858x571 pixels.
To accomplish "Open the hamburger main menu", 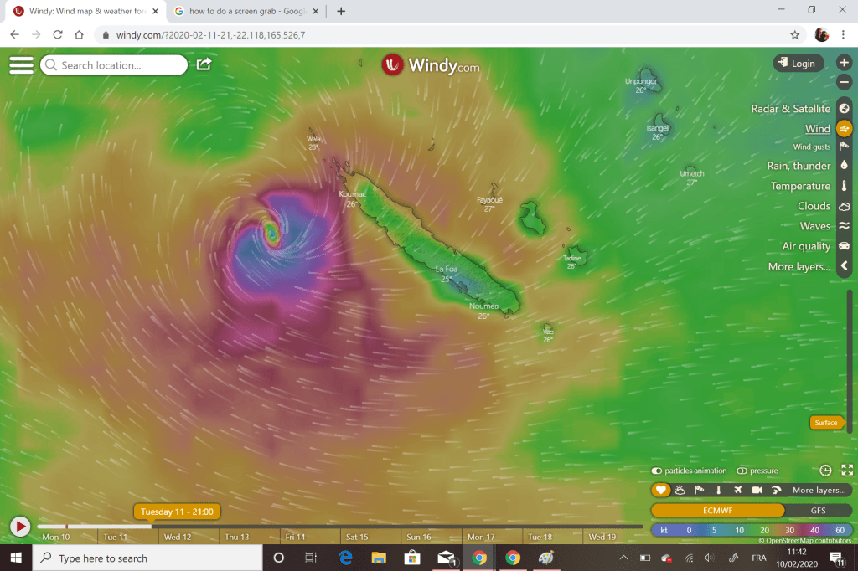I will click(x=21, y=65).
